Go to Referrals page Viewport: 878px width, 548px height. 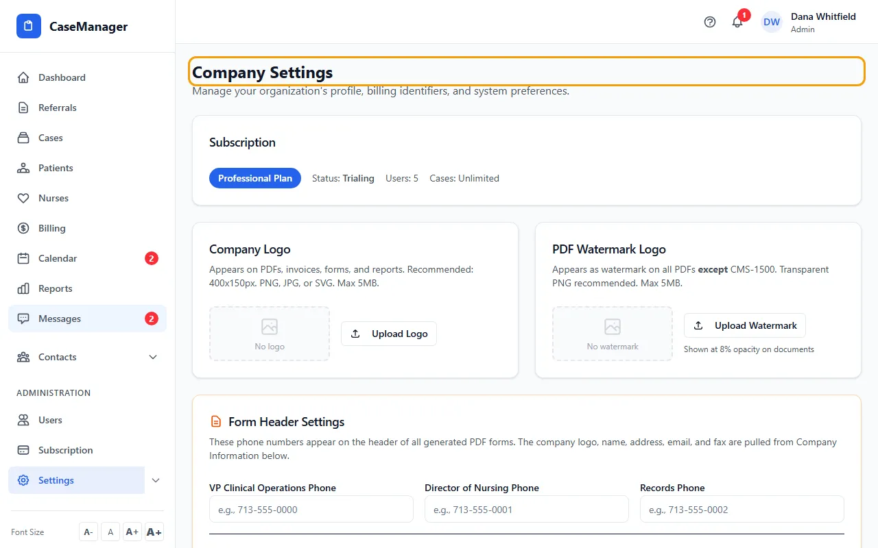coord(87,108)
